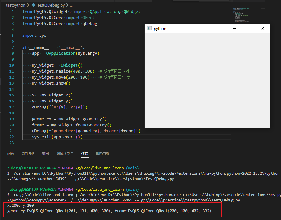
Task: Click the python window app icon
Action: tap(149, 28)
